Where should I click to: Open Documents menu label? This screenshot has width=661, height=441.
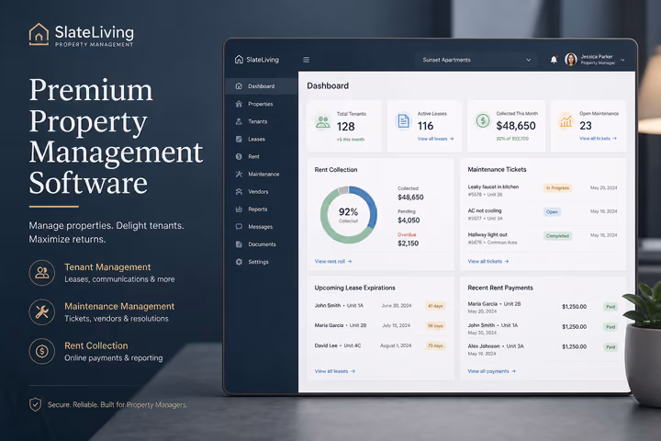(x=262, y=244)
